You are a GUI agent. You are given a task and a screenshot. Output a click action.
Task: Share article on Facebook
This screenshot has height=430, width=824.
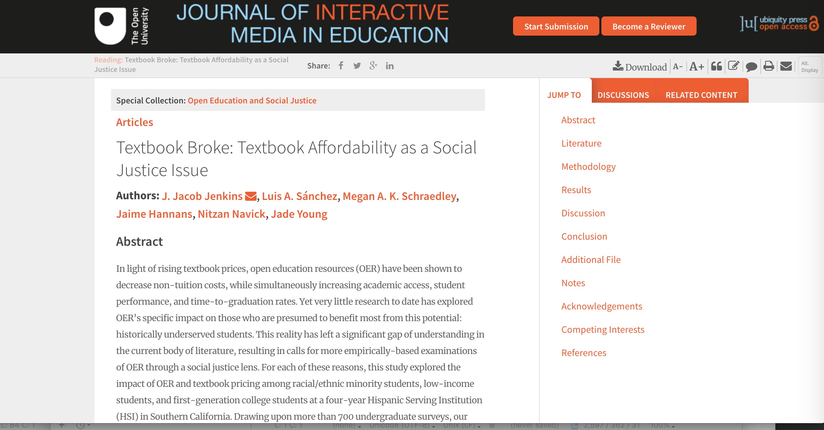(x=341, y=66)
